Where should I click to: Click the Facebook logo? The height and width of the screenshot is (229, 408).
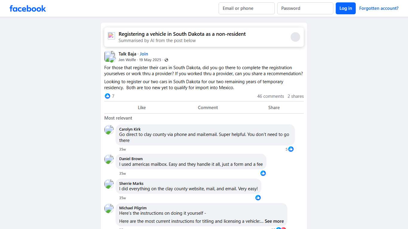(28, 8)
